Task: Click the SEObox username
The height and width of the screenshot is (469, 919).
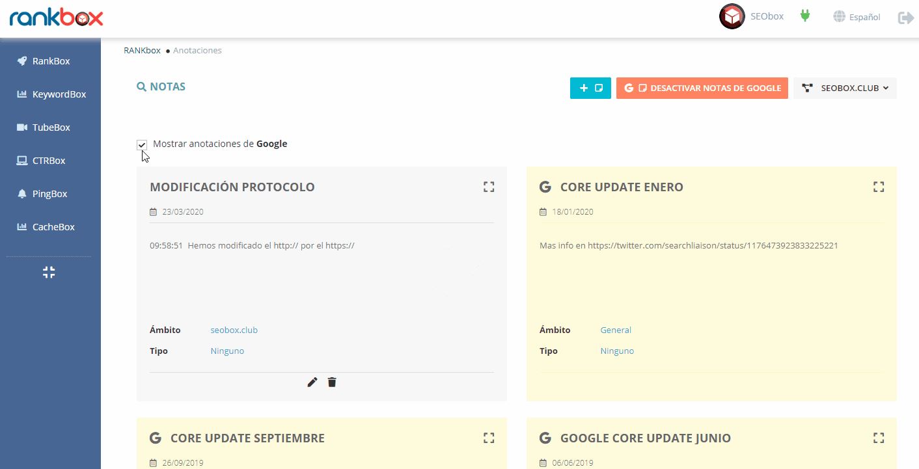Action: (767, 16)
